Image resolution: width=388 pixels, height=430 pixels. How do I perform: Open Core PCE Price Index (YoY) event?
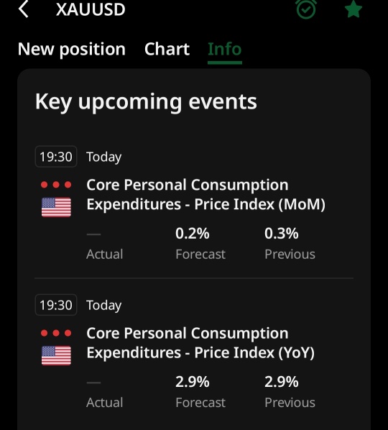[x=200, y=343]
